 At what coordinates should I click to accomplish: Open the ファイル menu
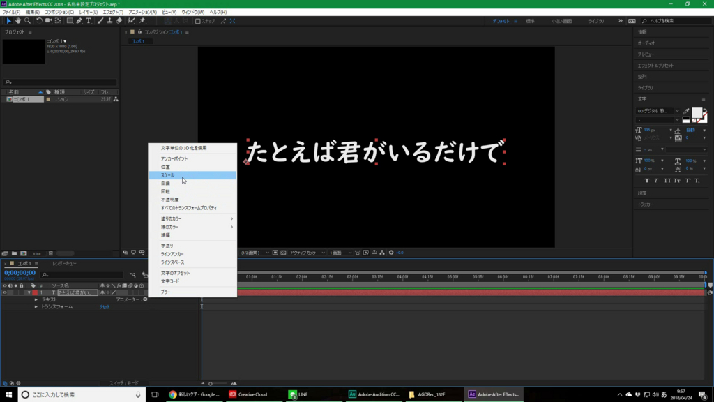(11, 13)
